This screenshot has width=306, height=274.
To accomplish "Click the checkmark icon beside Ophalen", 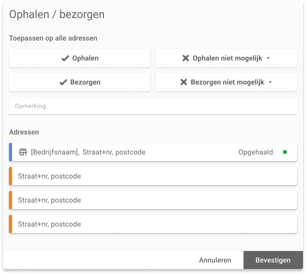I will click(x=65, y=58).
